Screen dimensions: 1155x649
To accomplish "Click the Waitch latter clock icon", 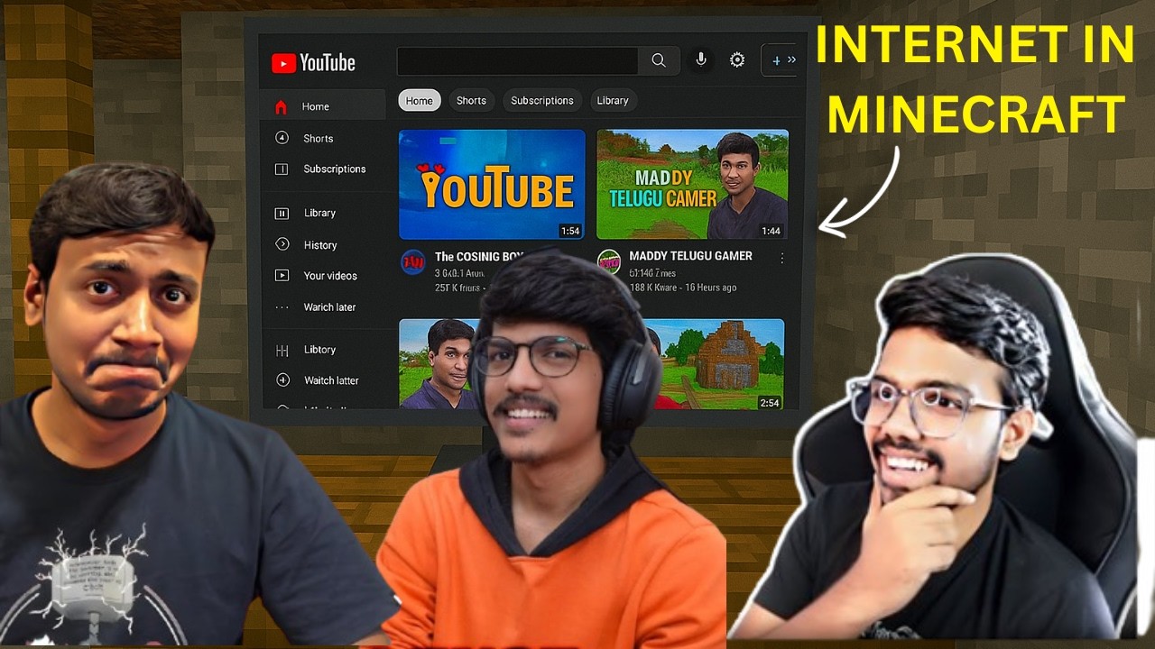I will point(282,380).
